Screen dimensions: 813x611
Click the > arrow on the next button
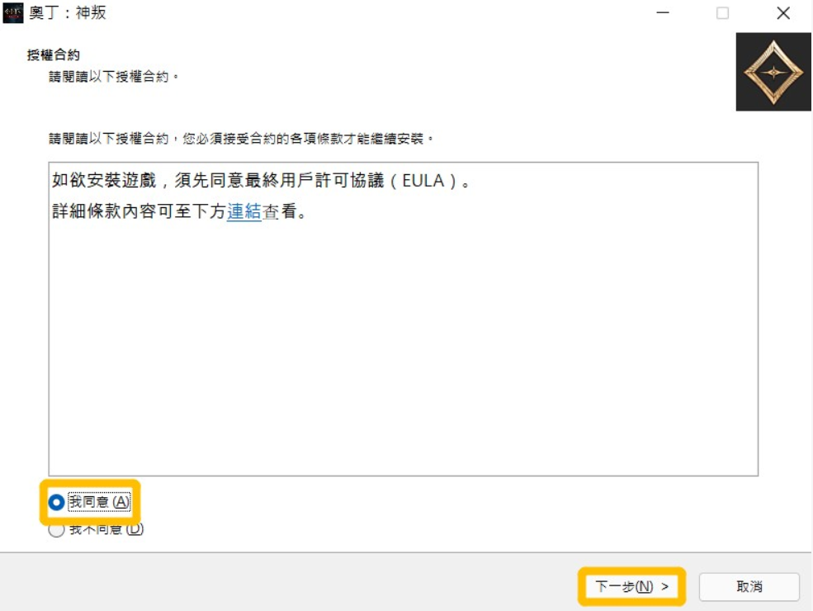pos(664,586)
